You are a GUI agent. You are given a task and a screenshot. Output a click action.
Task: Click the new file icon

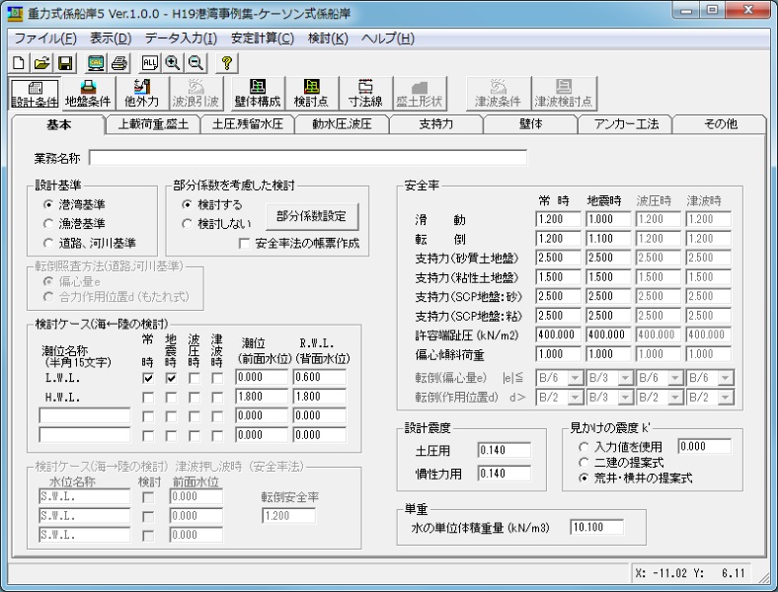pos(20,63)
